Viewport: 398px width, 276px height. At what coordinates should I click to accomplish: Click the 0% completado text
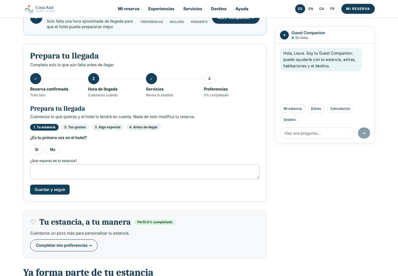216,95
